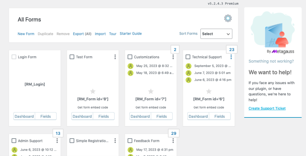Viewport: 306px width, 156px height.
Task: Click user avatar beside May 25, 2023 submission
Action: point(130,66)
